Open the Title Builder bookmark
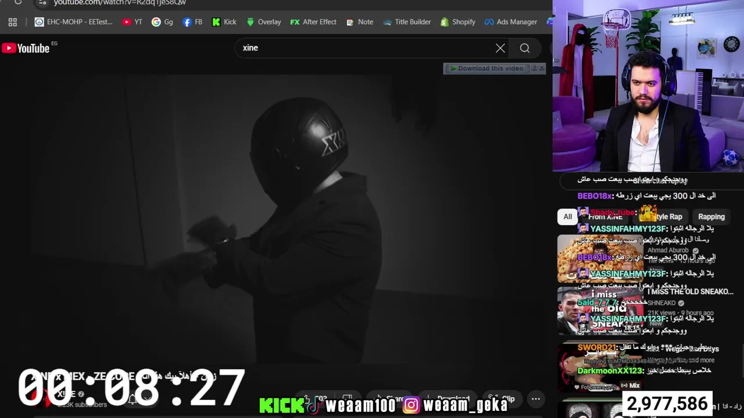This screenshot has width=744, height=418. (407, 22)
